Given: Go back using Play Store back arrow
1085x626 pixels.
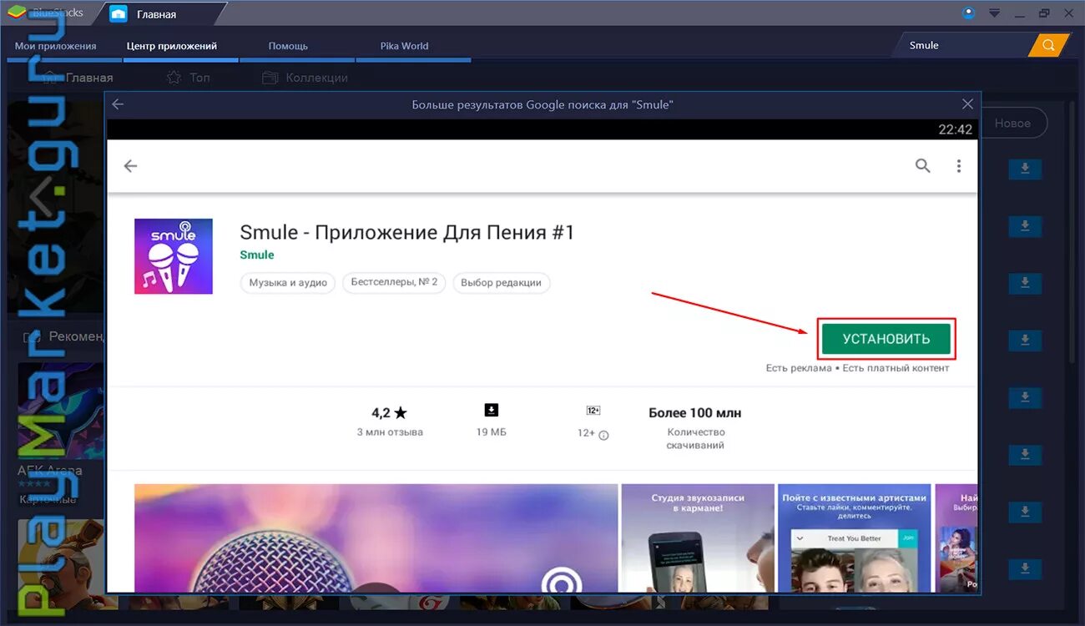Looking at the screenshot, I should 130,166.
